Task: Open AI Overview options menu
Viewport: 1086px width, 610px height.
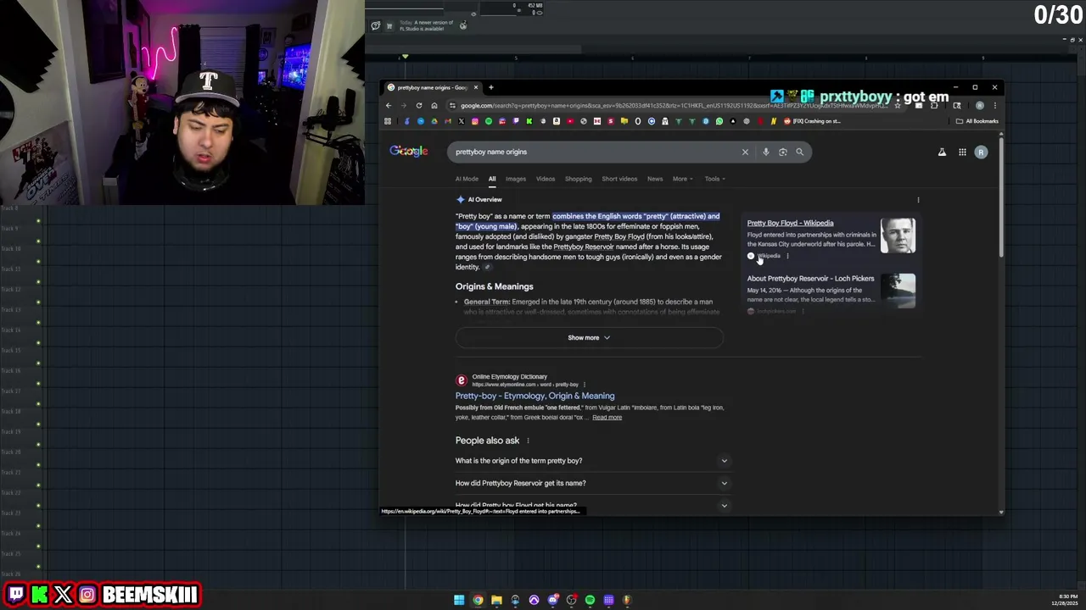Action: tap(918, 200)
